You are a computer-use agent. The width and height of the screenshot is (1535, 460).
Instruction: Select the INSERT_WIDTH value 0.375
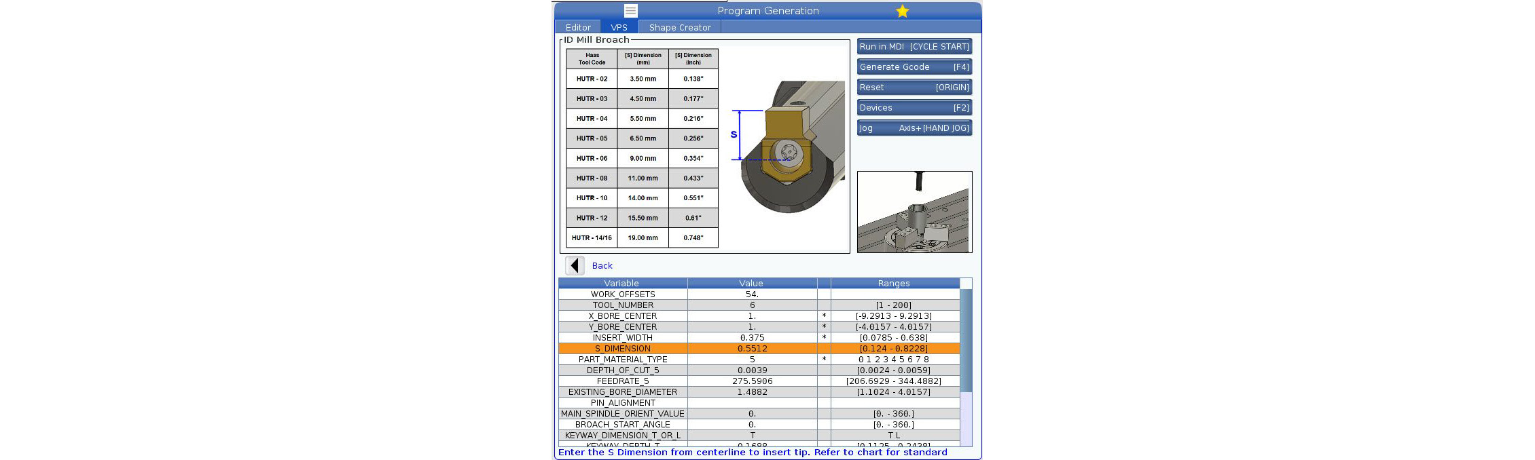[x=752, y=338]
